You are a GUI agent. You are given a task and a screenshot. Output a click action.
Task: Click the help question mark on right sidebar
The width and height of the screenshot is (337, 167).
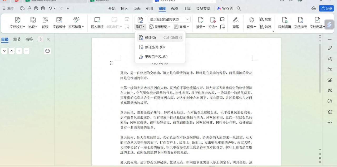(330, 101)
